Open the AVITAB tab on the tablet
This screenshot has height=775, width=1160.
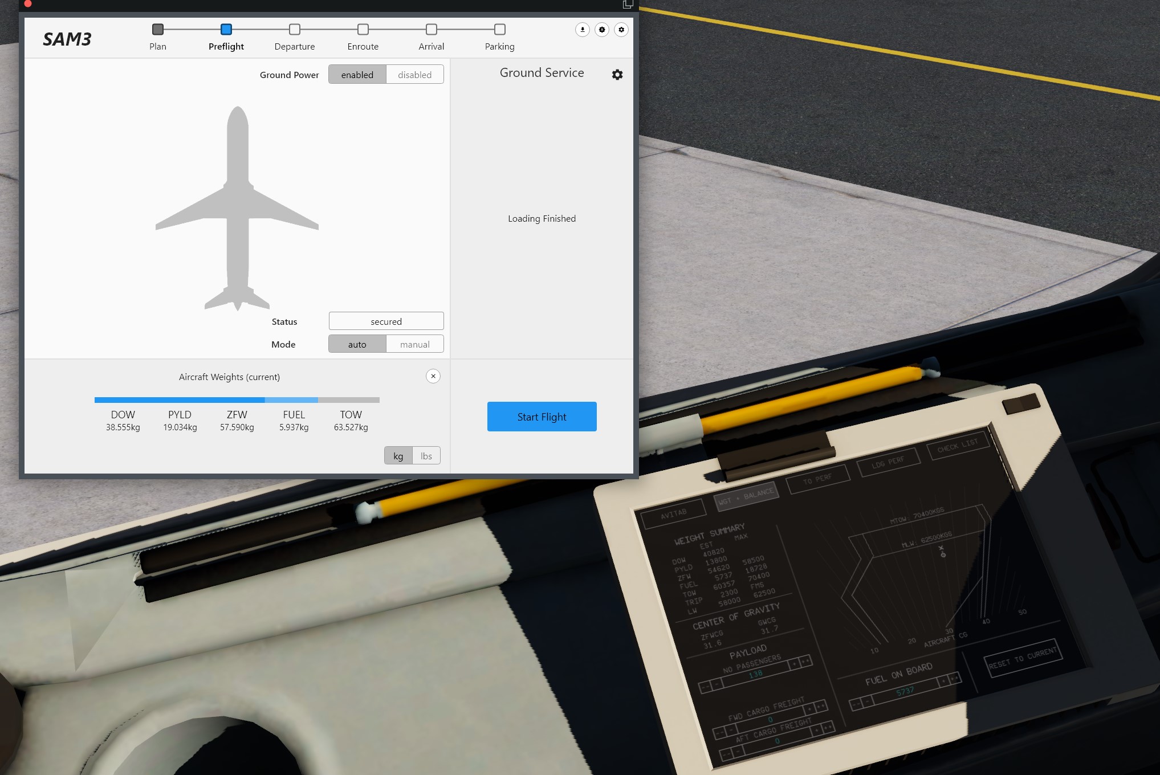pos(673,514)
